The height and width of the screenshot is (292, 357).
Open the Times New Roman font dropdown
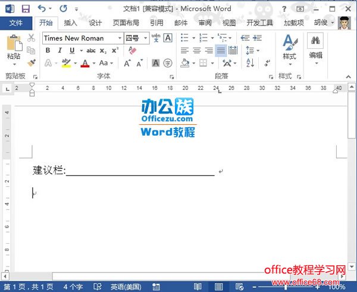[120, 38]
